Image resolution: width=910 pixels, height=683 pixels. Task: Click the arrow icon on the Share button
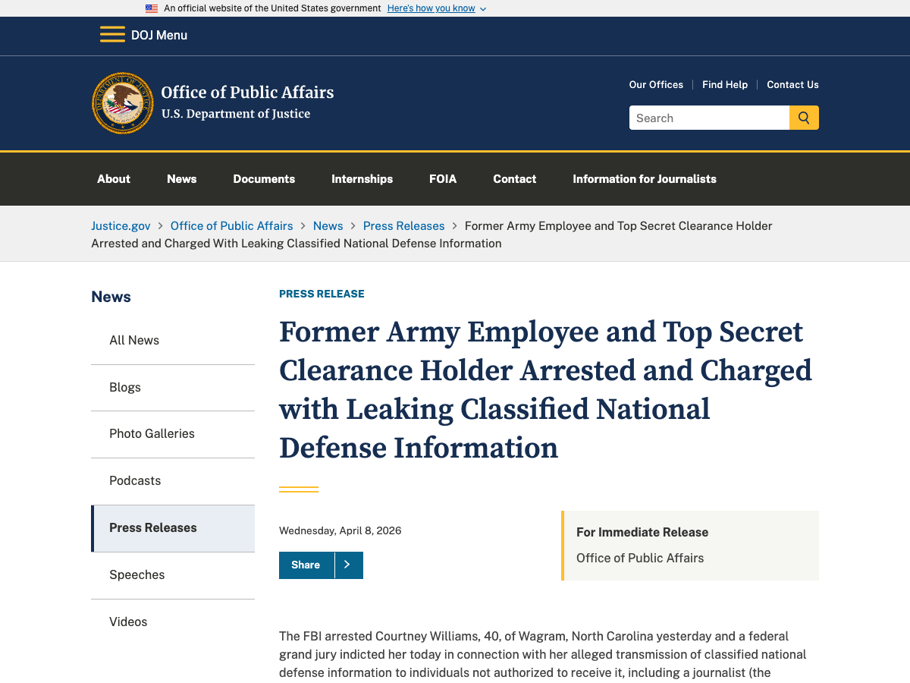click(x=348, y=565)
